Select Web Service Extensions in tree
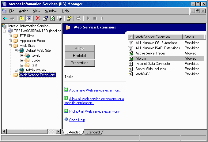This screenshot has width=208, height=142. click(38, 75)
